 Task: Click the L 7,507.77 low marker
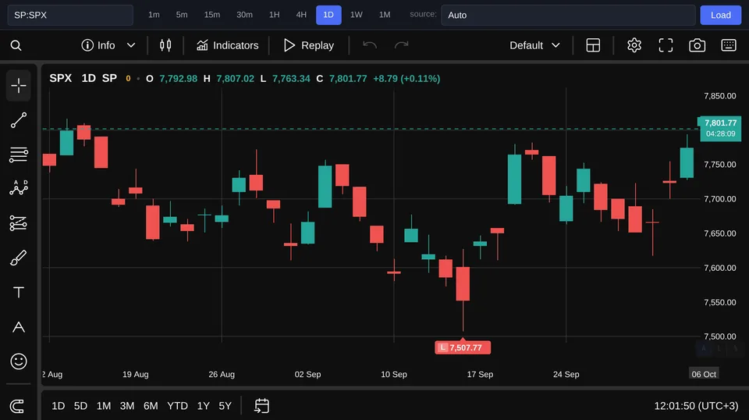point(463,347)
